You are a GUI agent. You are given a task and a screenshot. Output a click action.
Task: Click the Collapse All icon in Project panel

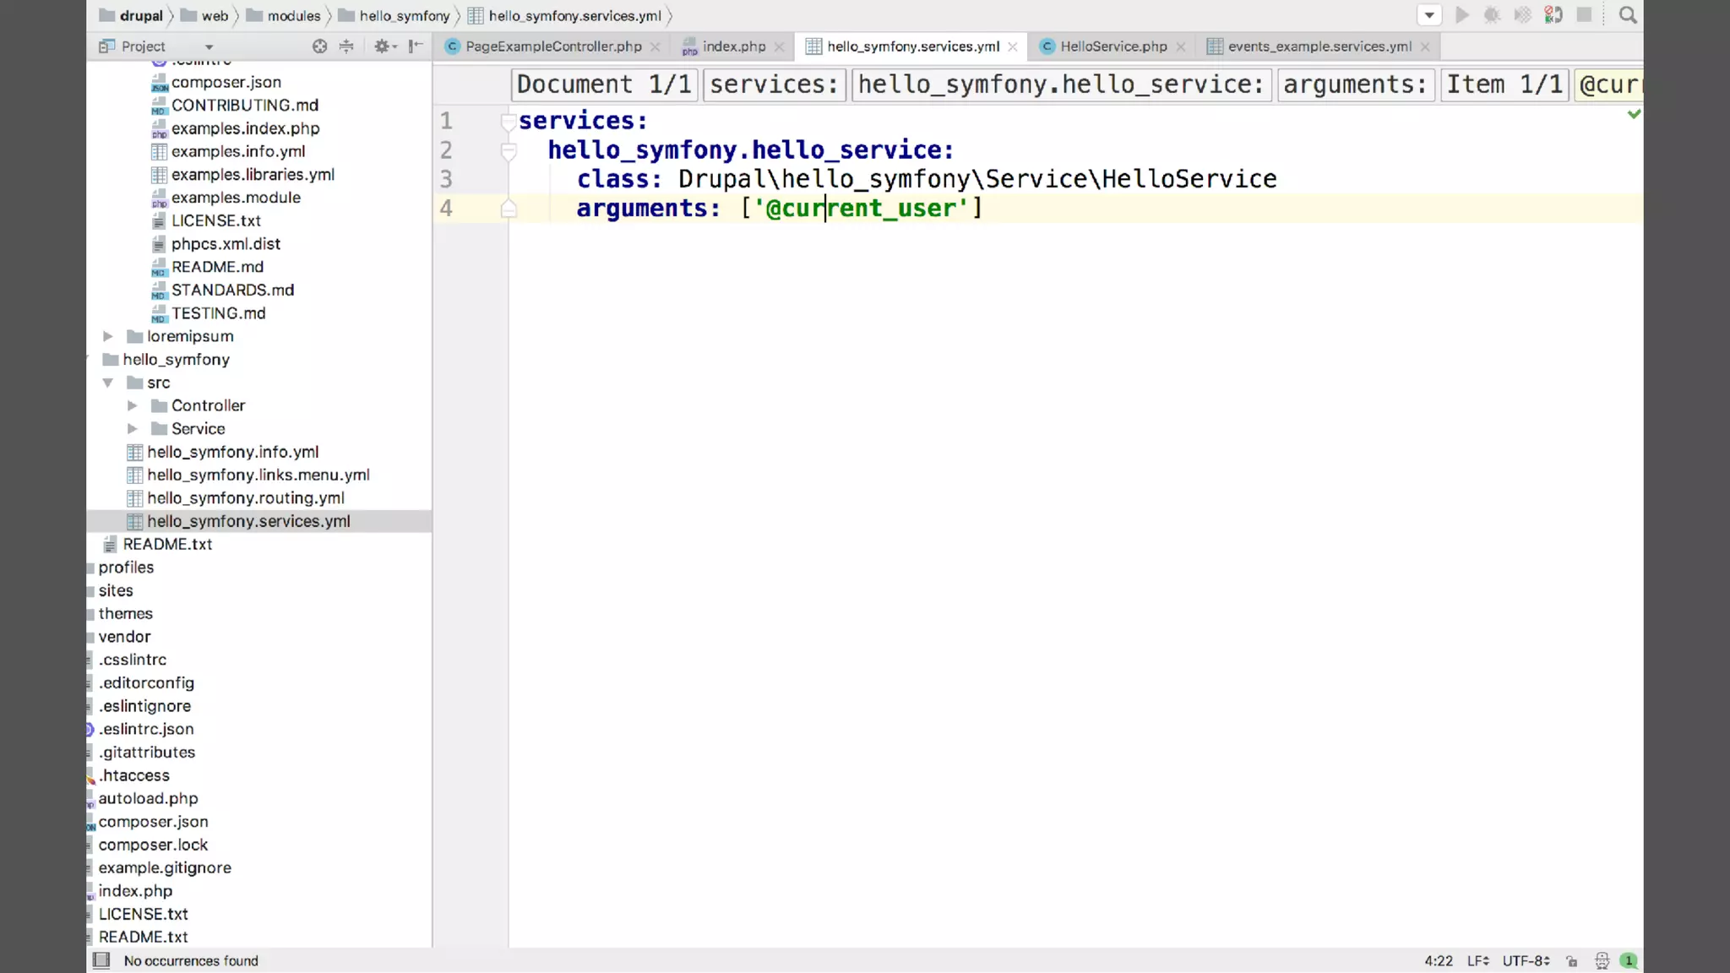pyautogui.click(x=346, y=46)
